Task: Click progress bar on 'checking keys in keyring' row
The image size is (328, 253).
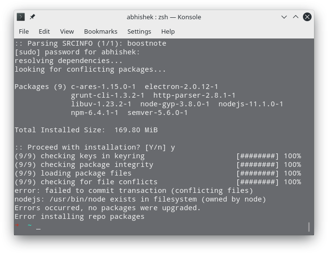Action: tap(258, 156)
